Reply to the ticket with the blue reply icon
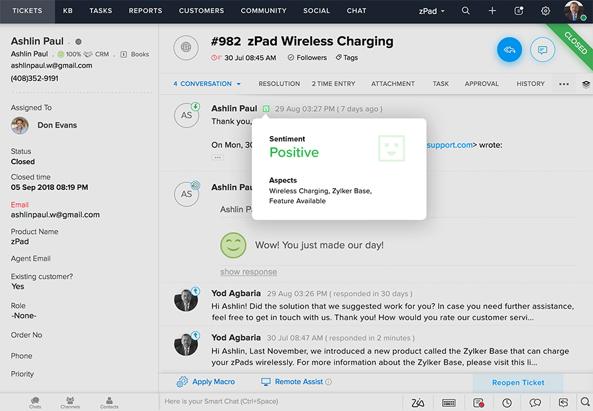This screenshot has width=593, height=411. pos(509,50)
